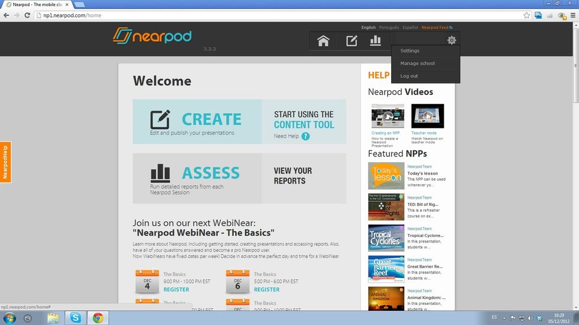Click Tropical Cyclone... title
This screenshot has height=325, width=579.
425,235
